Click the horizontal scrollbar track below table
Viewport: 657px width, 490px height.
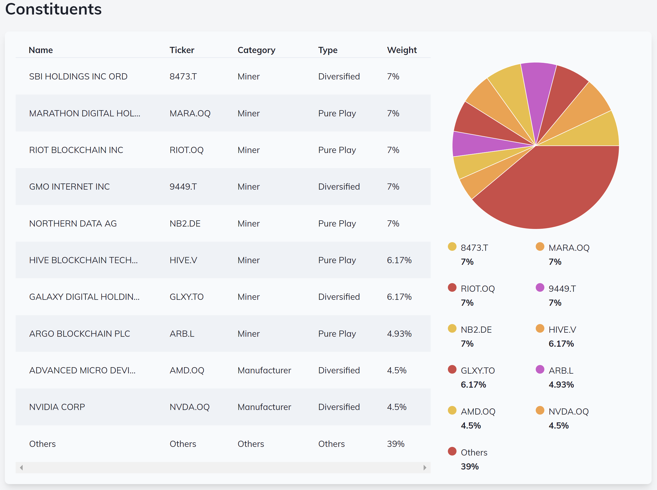point(223,467)
